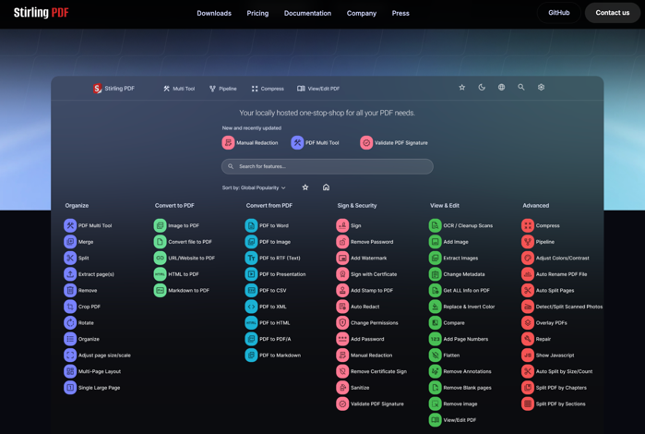This screenshot has height=434, width=645.
Task: Open Auto Rename PDF File
Action: [555, 274]
